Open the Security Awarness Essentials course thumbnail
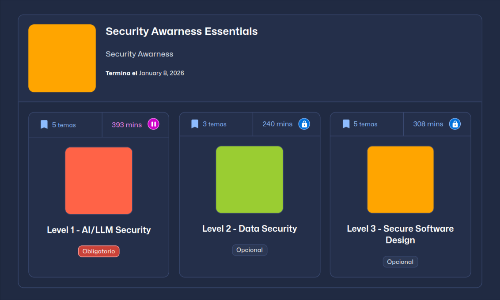500x300 pixels. point(62,58)
